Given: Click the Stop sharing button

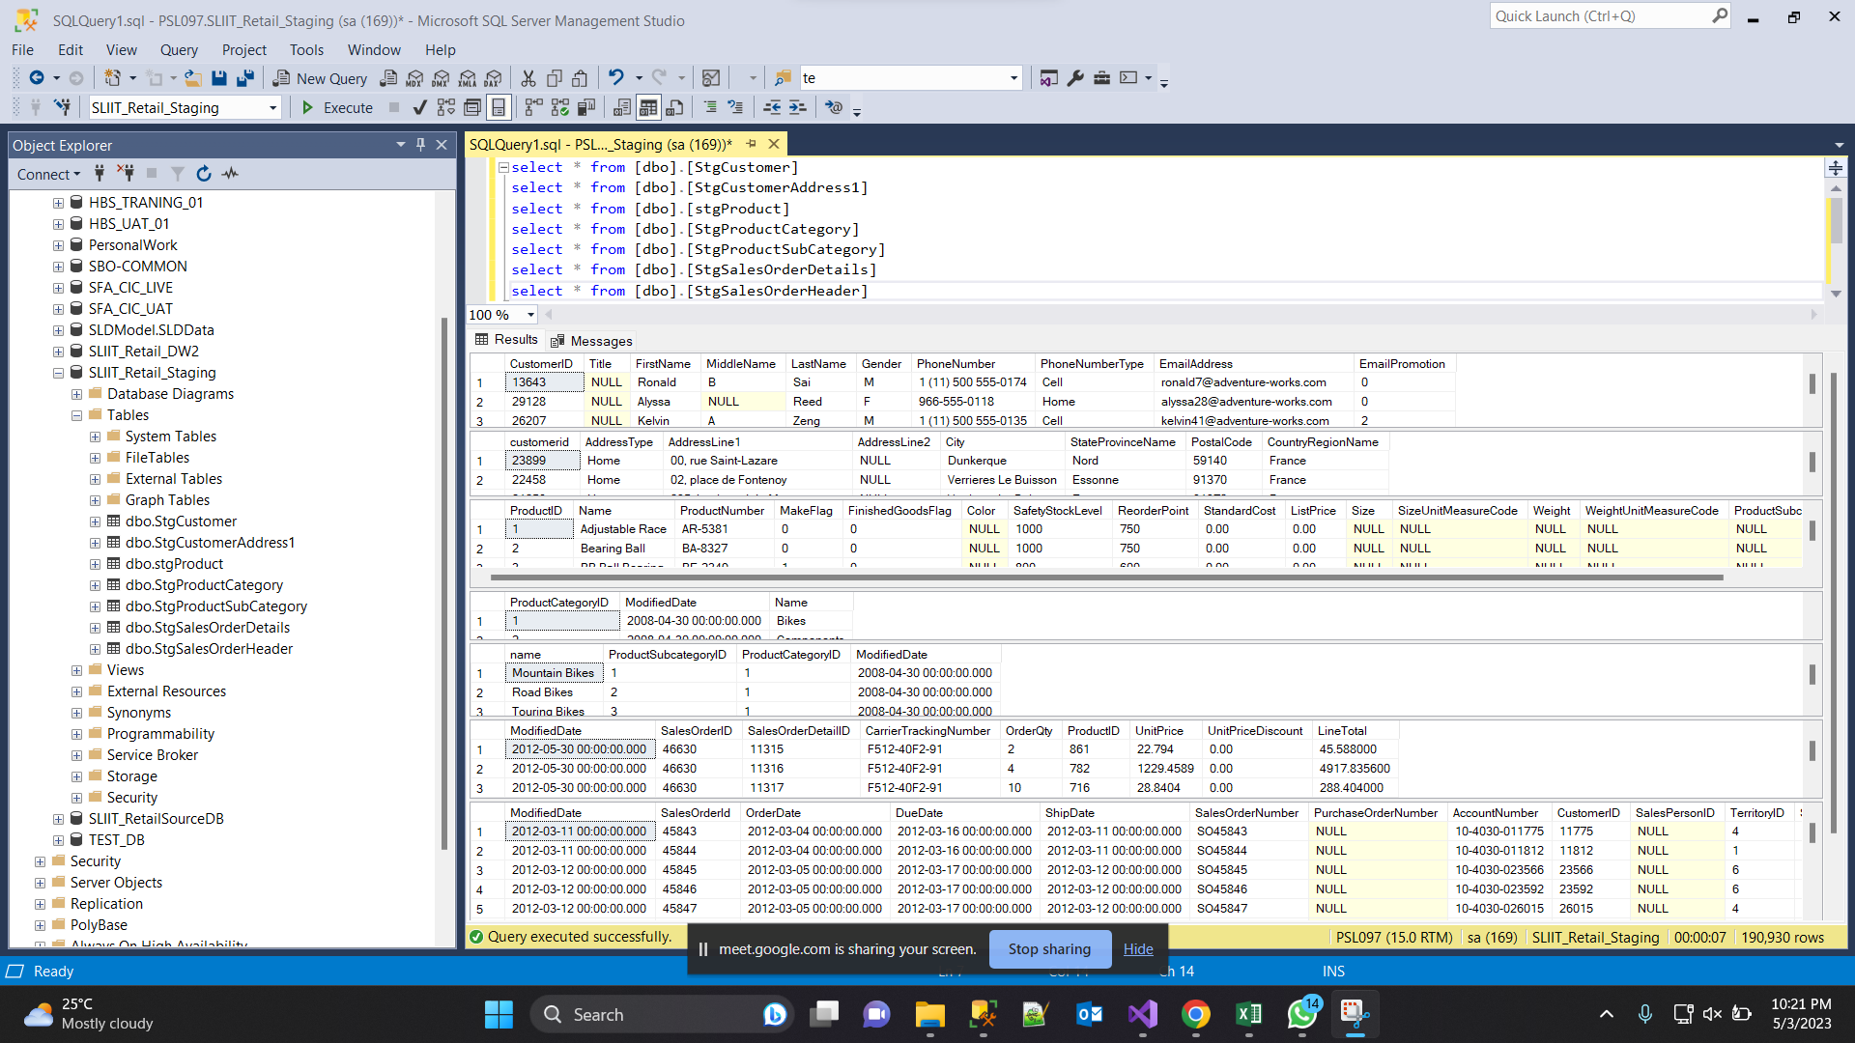Looking at the screenshot, I should click(x=1049, y=948).
